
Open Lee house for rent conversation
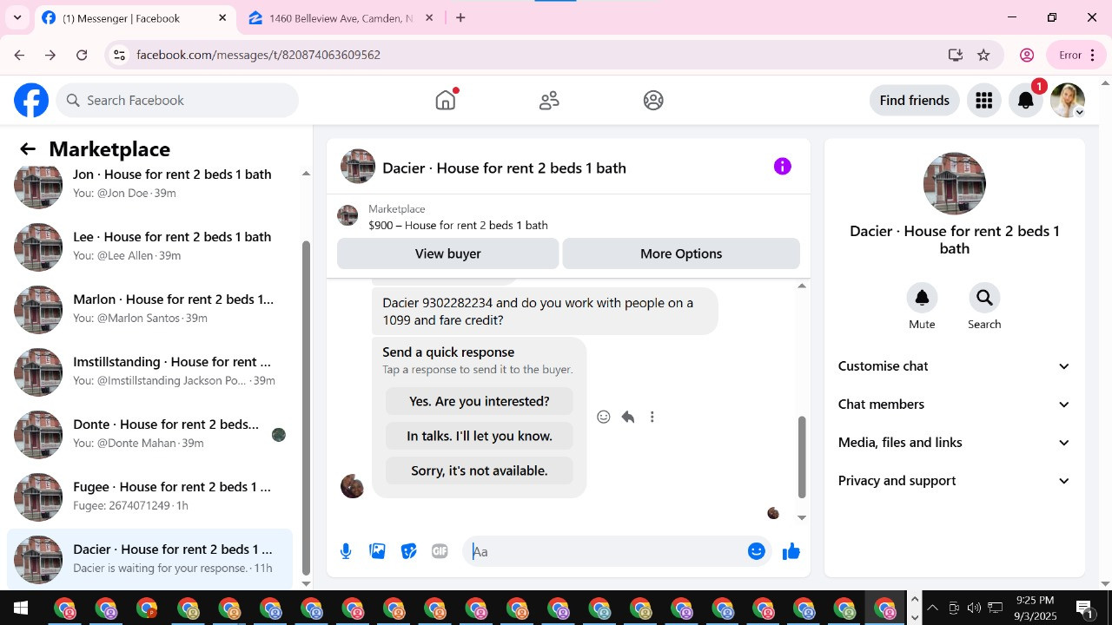point(151,247)
